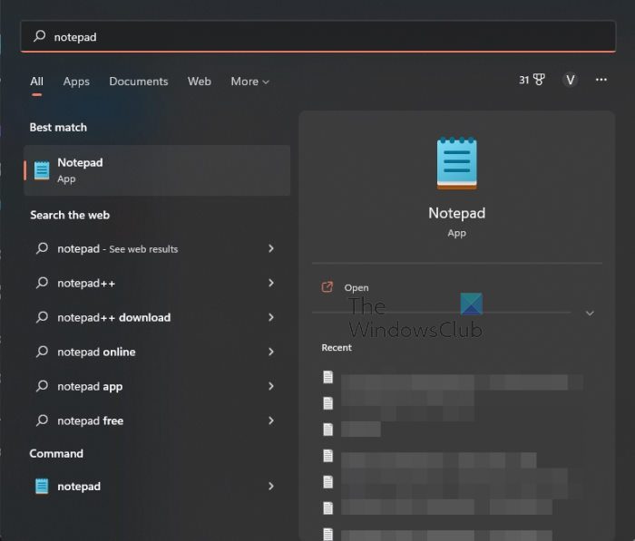Click search icon beside 'notepad online'

(x=42, y=352)
